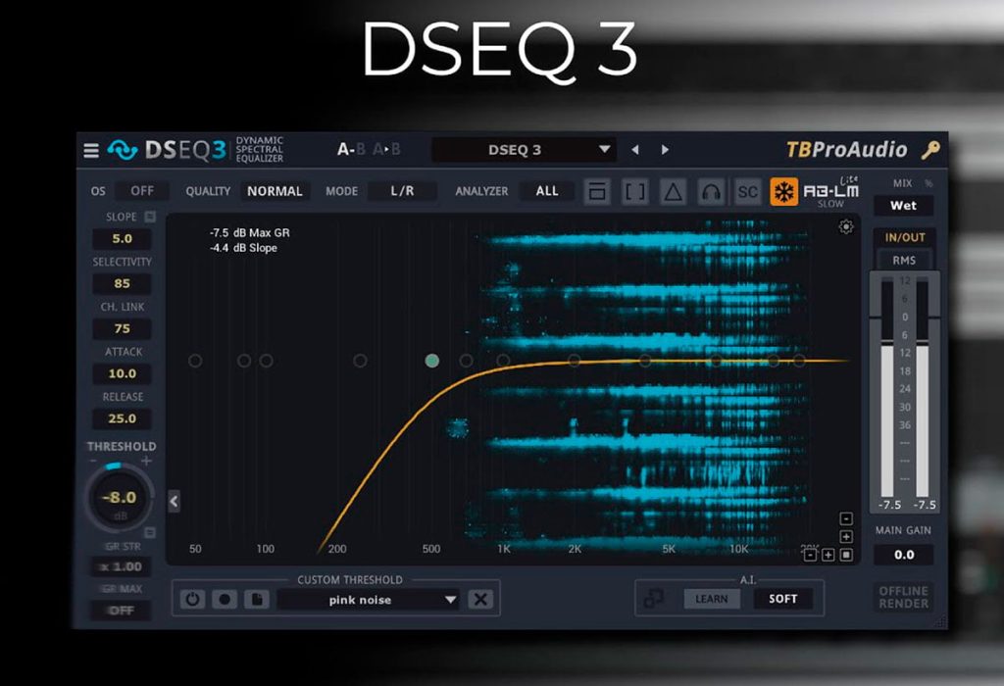Click the SELECTIVITY value 85
The image size is (1004, 686).
[122, 283]
